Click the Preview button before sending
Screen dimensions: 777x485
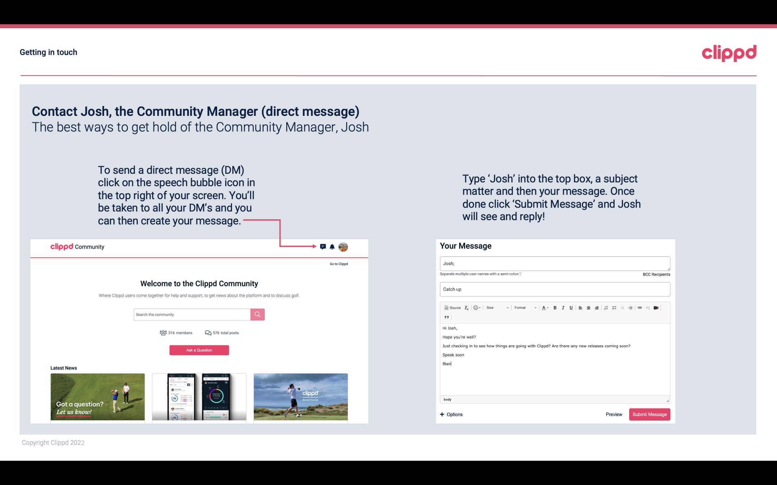[x=614, y=415]
